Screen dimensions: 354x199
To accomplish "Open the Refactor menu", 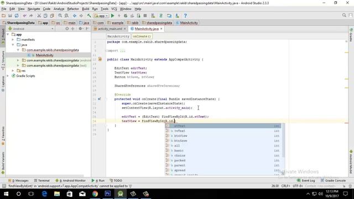I will click(x=73, y=9).
